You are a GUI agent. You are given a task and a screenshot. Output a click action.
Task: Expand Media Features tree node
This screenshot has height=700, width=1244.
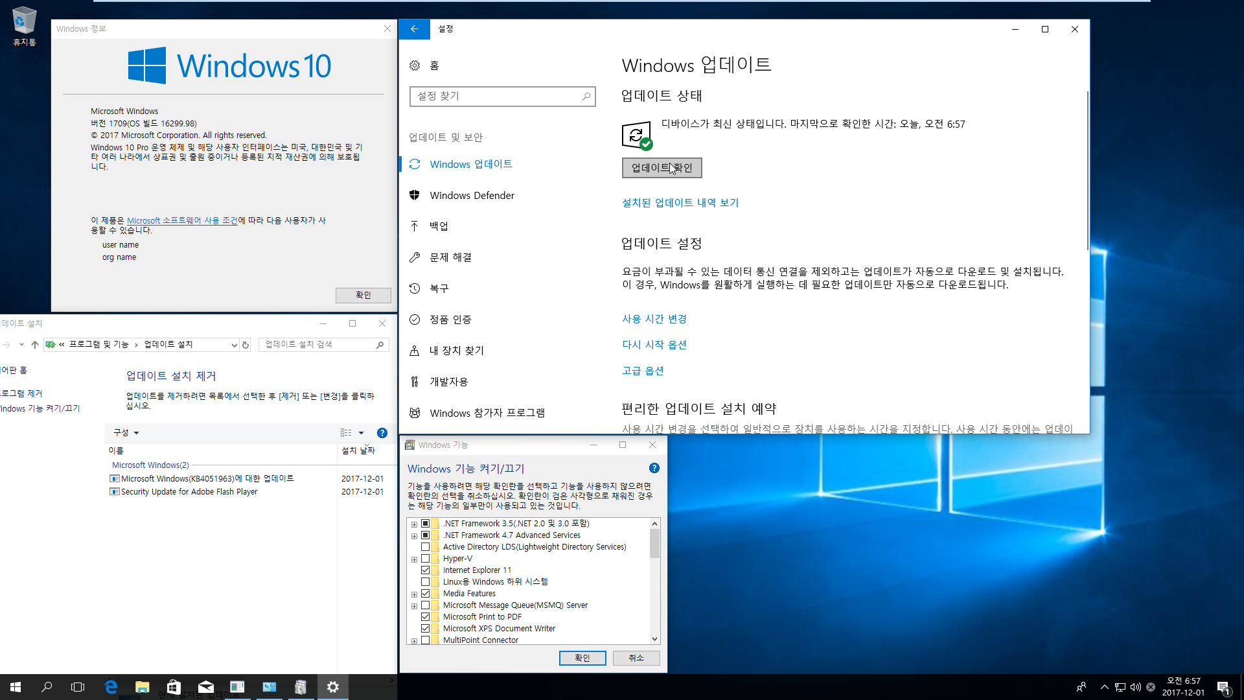click(415, 594)
